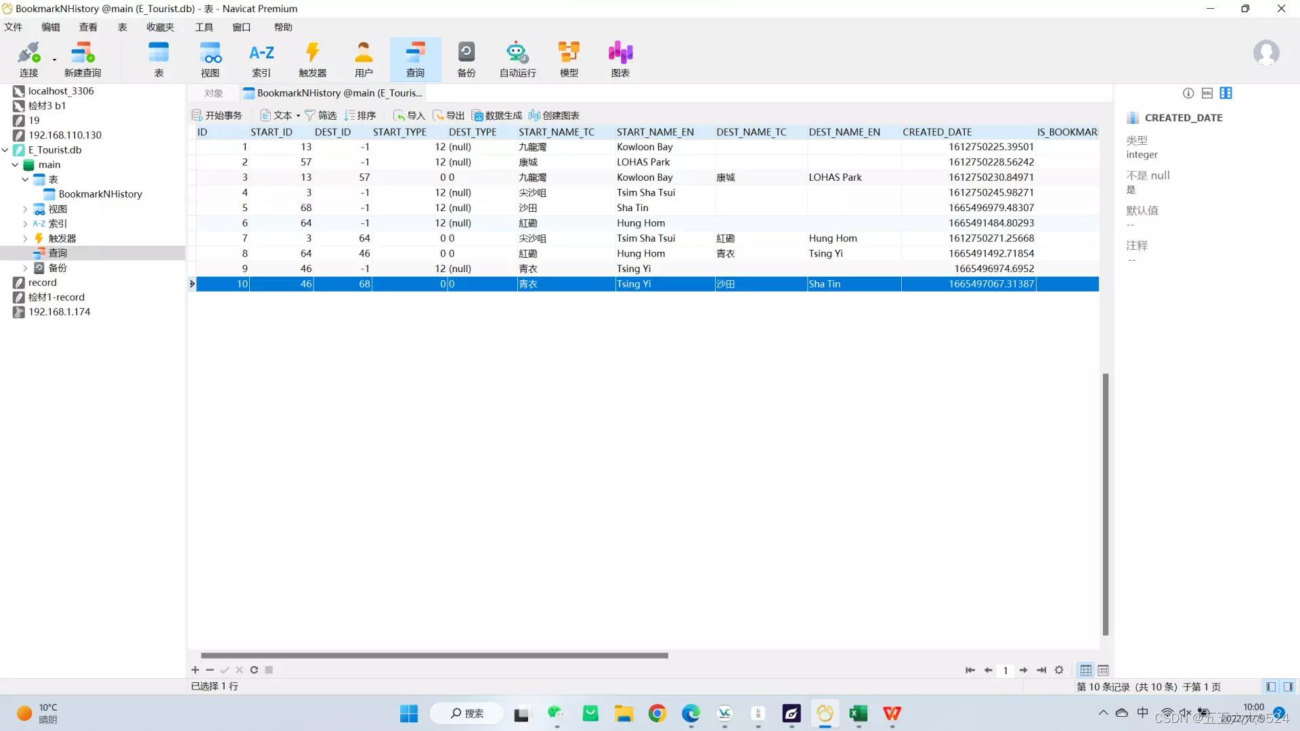Refresh the table data
This screenshot has width=1300, height=731.
[254, 670]
